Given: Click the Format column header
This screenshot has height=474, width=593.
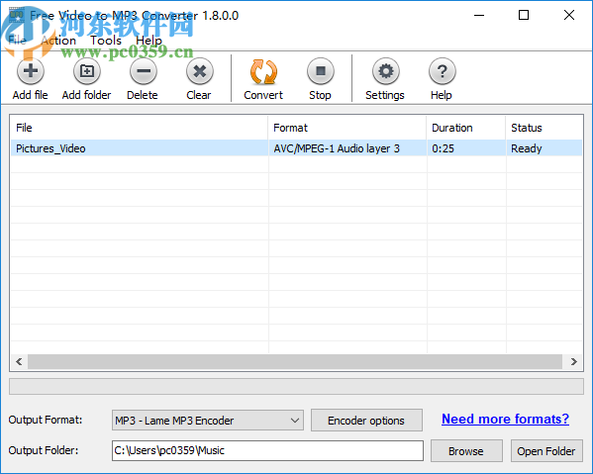Looking at the screenshot, I should [346, 128].
